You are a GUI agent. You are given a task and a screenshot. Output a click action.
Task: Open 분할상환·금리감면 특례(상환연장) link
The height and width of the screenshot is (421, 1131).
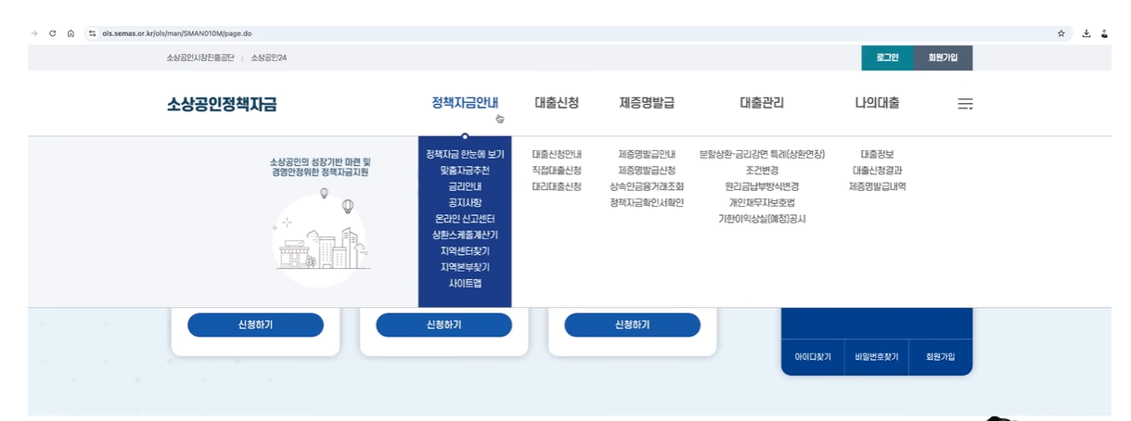(762, 154)
